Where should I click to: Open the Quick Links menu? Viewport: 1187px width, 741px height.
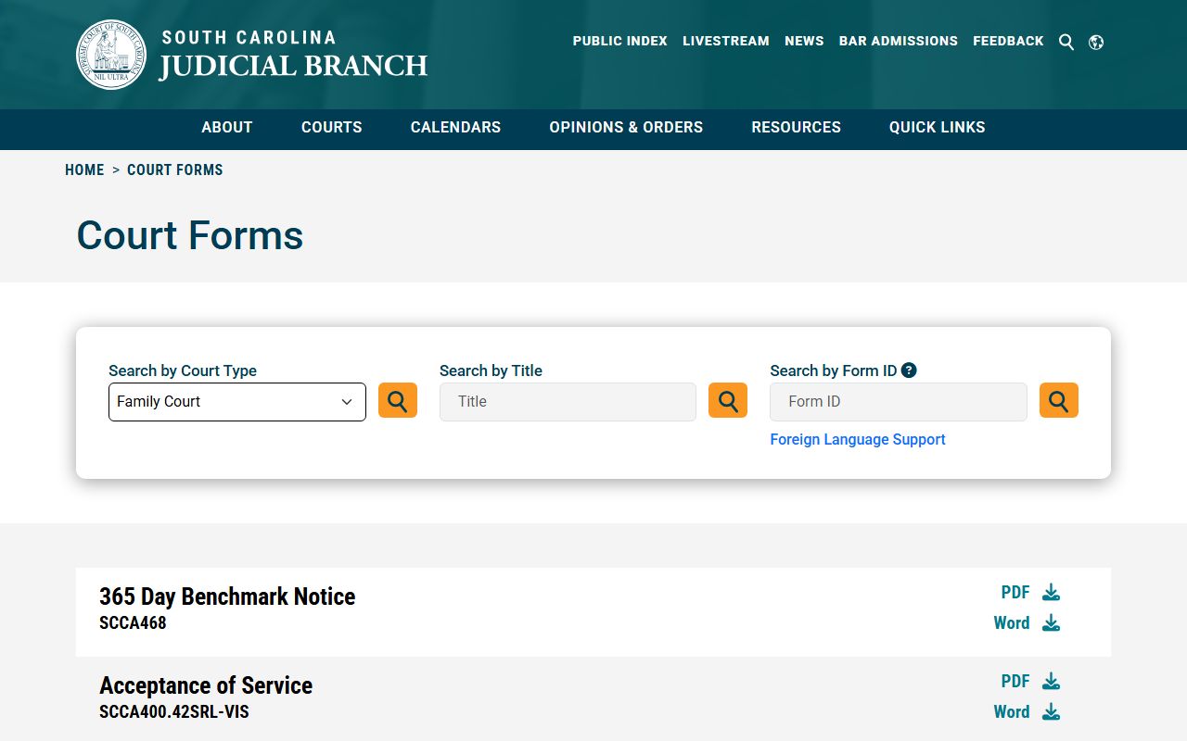(x=938, y=128)
